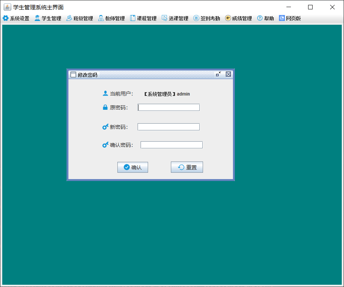Click the Java coffee icon in the title bar

click(7, 7)
